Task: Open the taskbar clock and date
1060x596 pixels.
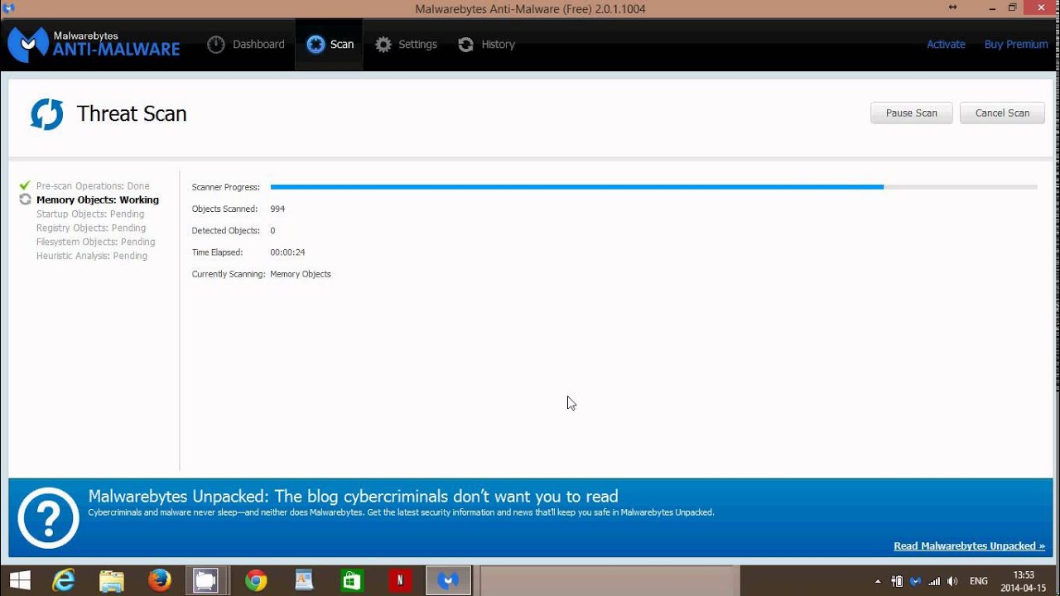Action: point(1024,581)
